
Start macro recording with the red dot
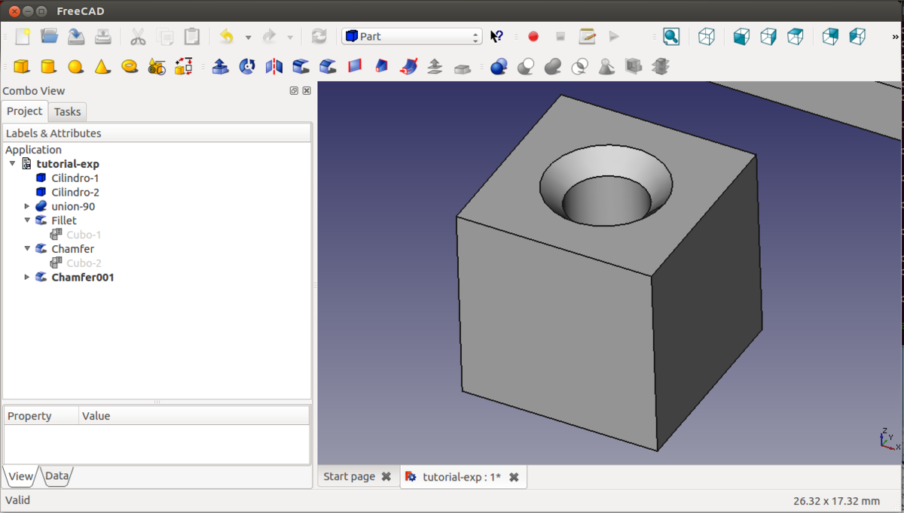pos(533,36)
